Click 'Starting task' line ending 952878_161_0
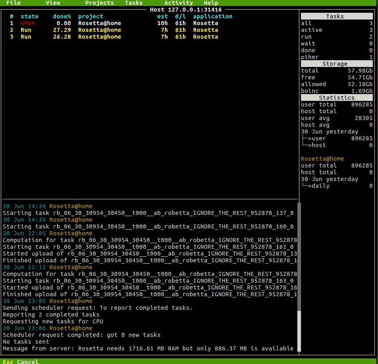Image resolution: width=378 pixels, height=364 pixels. pyautogui.click(x=148, y=247)
